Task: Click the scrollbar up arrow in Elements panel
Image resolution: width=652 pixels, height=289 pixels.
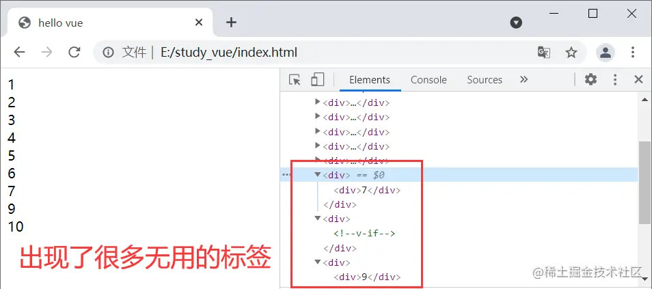Action: (644, 100)
